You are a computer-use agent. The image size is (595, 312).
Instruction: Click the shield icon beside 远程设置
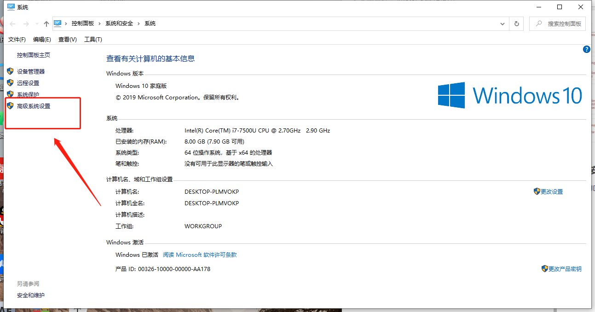point(10,83)
